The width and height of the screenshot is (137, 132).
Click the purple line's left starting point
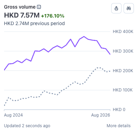point(4,70)
